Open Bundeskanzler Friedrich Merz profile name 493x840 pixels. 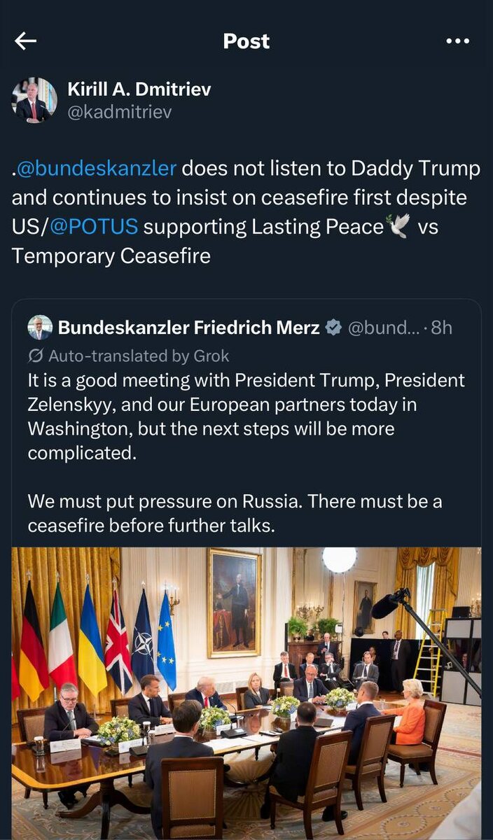click(x=189, y=328)
